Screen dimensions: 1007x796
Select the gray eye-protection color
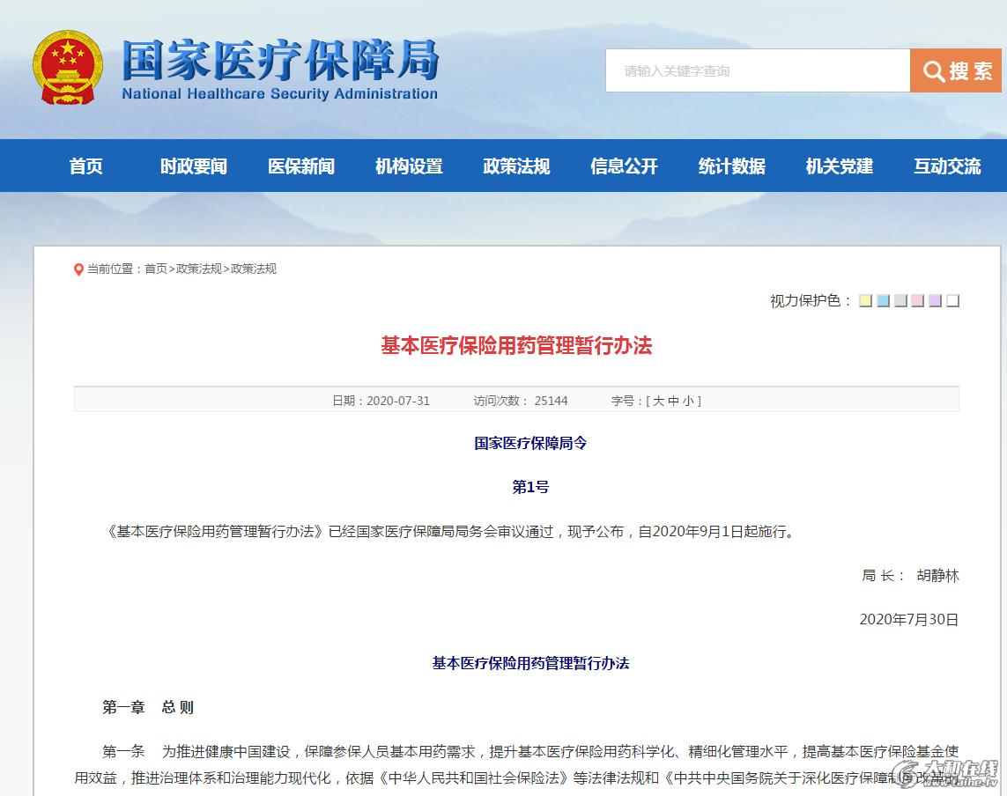click(900, 300)
